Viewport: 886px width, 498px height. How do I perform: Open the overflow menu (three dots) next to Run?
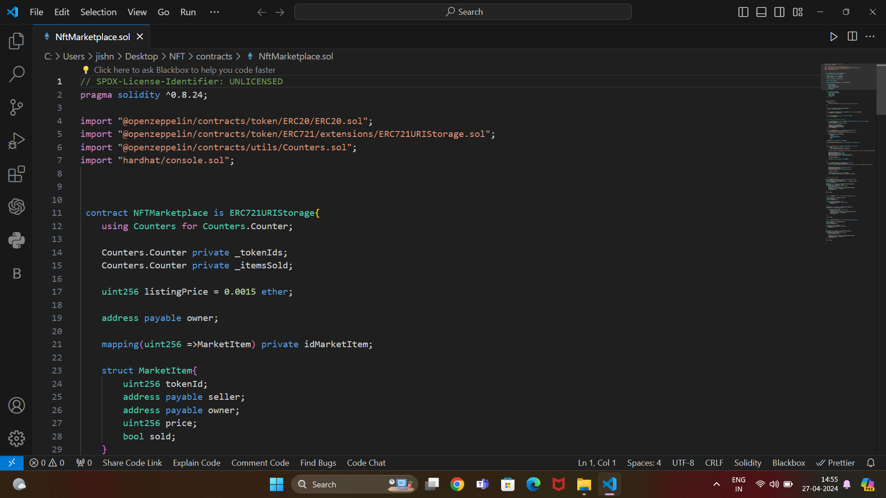(x=215, y=12)
